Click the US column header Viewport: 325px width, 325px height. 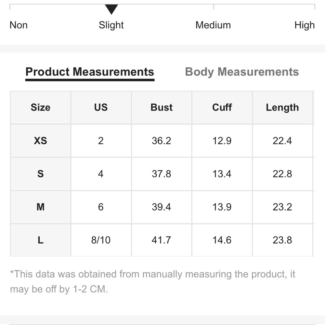coord(101,108)
